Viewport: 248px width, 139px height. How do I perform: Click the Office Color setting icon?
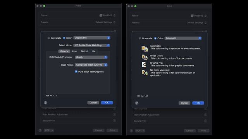point(145,57)
